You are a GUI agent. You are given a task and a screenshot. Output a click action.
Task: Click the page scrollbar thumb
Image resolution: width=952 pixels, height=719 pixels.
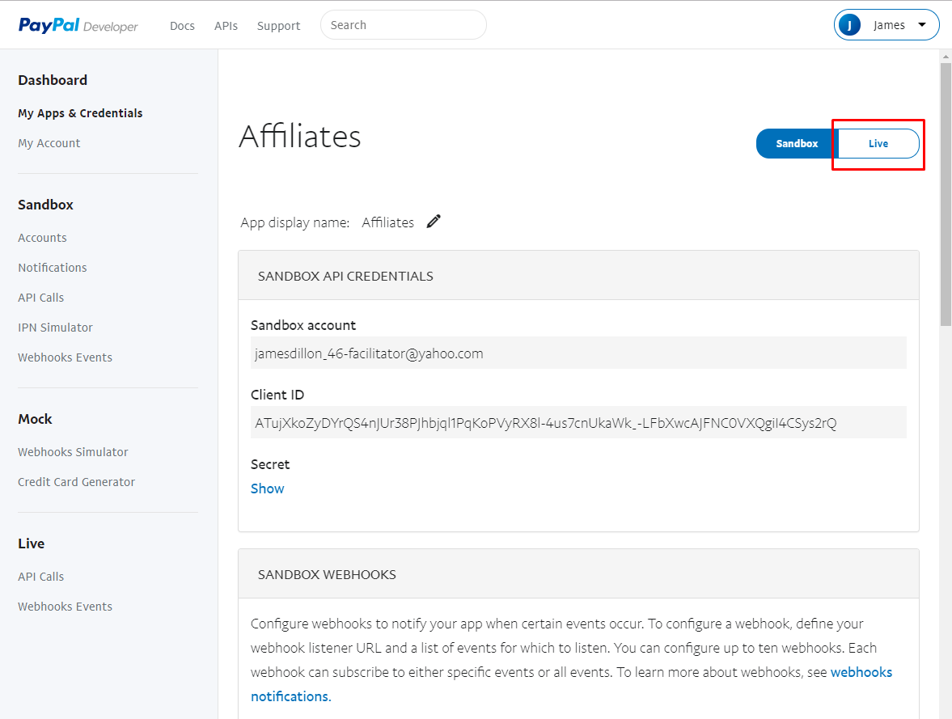tap(946, 194)
